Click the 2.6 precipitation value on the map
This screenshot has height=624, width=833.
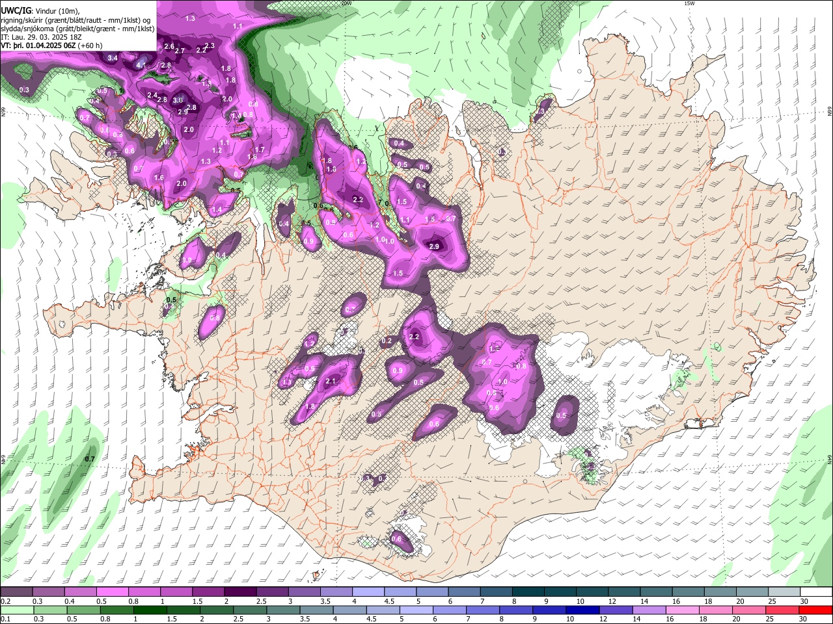coord(169,46)
